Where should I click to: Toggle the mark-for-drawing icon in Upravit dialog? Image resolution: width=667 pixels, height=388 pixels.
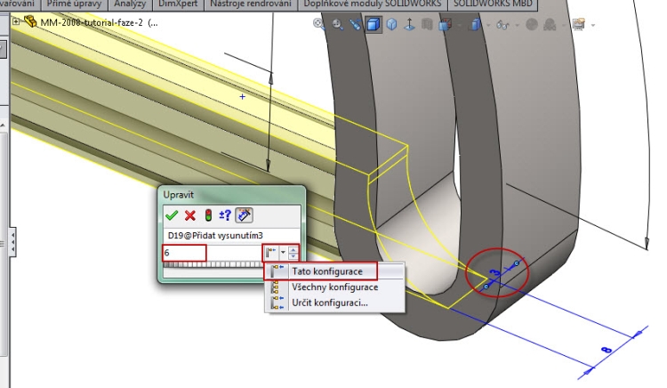point(245,215)
